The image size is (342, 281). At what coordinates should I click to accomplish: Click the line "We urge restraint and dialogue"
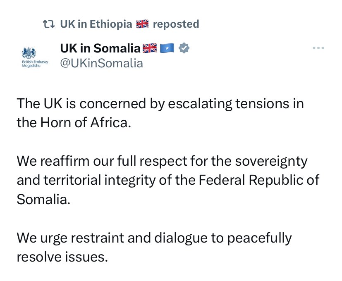click(x=154, y=238)
